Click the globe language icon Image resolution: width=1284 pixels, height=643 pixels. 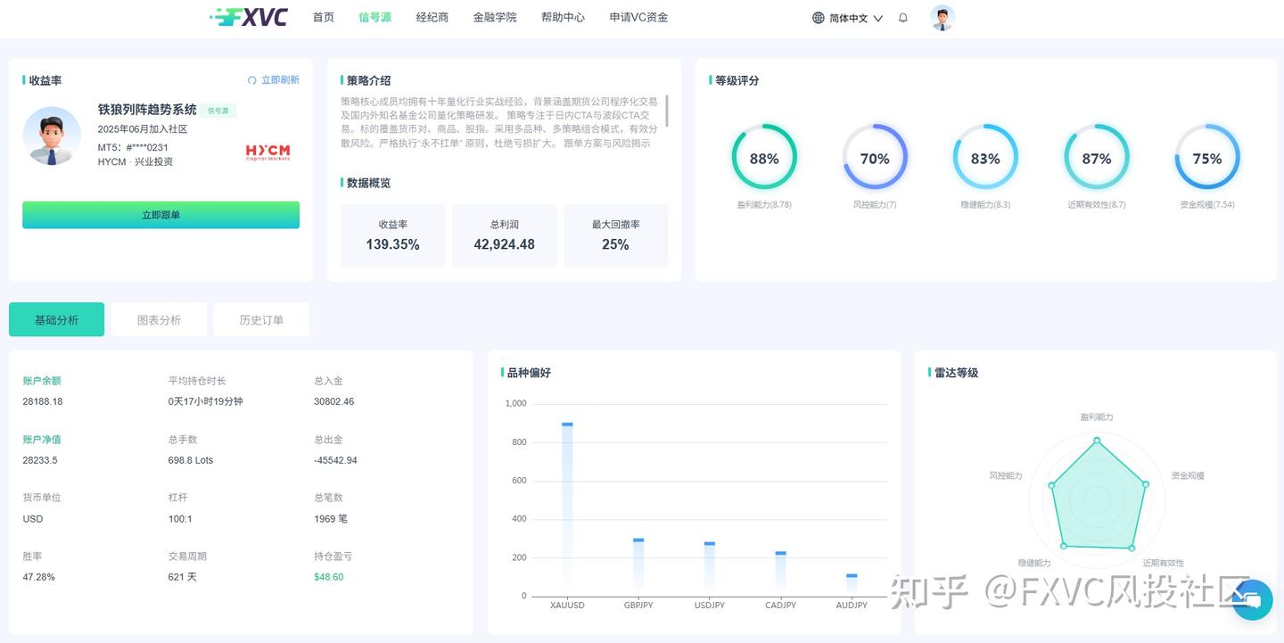(x=819, y=18)
